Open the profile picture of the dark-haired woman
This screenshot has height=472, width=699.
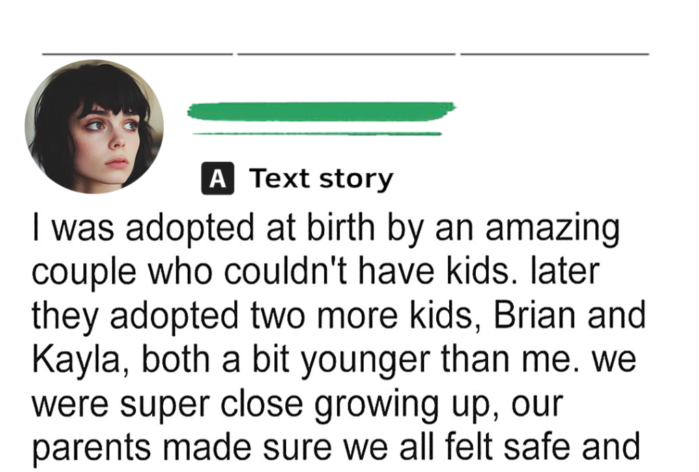point(94,126)
